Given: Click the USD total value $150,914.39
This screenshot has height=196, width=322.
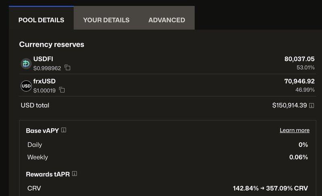Looking at the screenshot, I should [x=289, y=105].
